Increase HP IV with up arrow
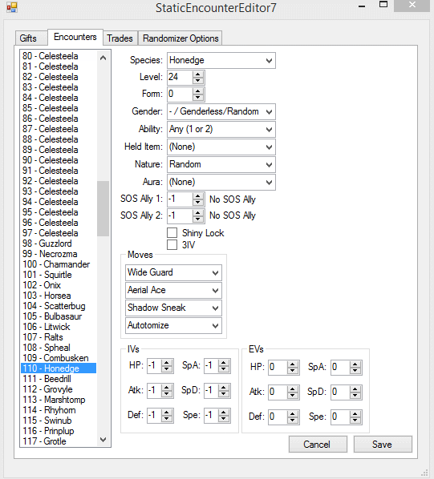Screen dimensions: 434x479 click(x=167, y=363)
